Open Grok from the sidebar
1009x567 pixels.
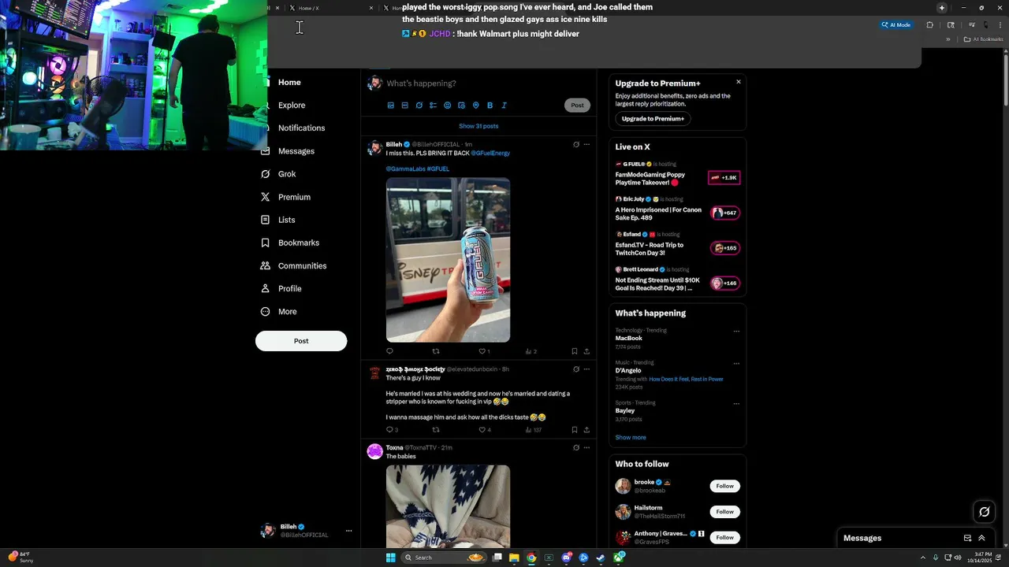(x=278, y=174)
